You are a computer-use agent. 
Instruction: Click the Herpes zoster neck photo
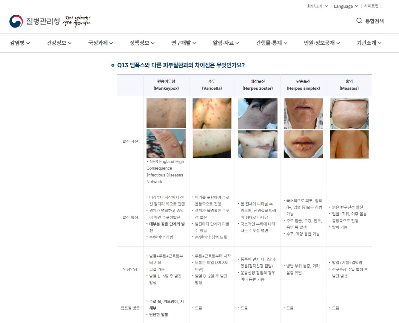point(258,114)
